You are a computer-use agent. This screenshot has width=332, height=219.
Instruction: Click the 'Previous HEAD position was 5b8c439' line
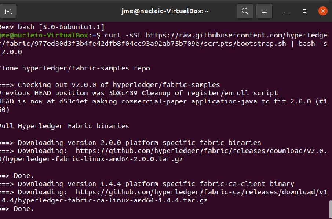click(x=139, y=93)
